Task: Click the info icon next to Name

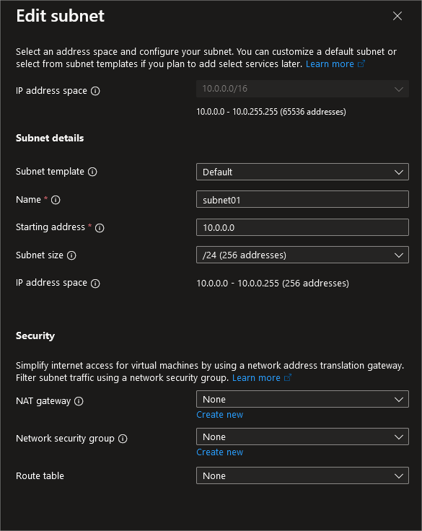Action: 56,200
